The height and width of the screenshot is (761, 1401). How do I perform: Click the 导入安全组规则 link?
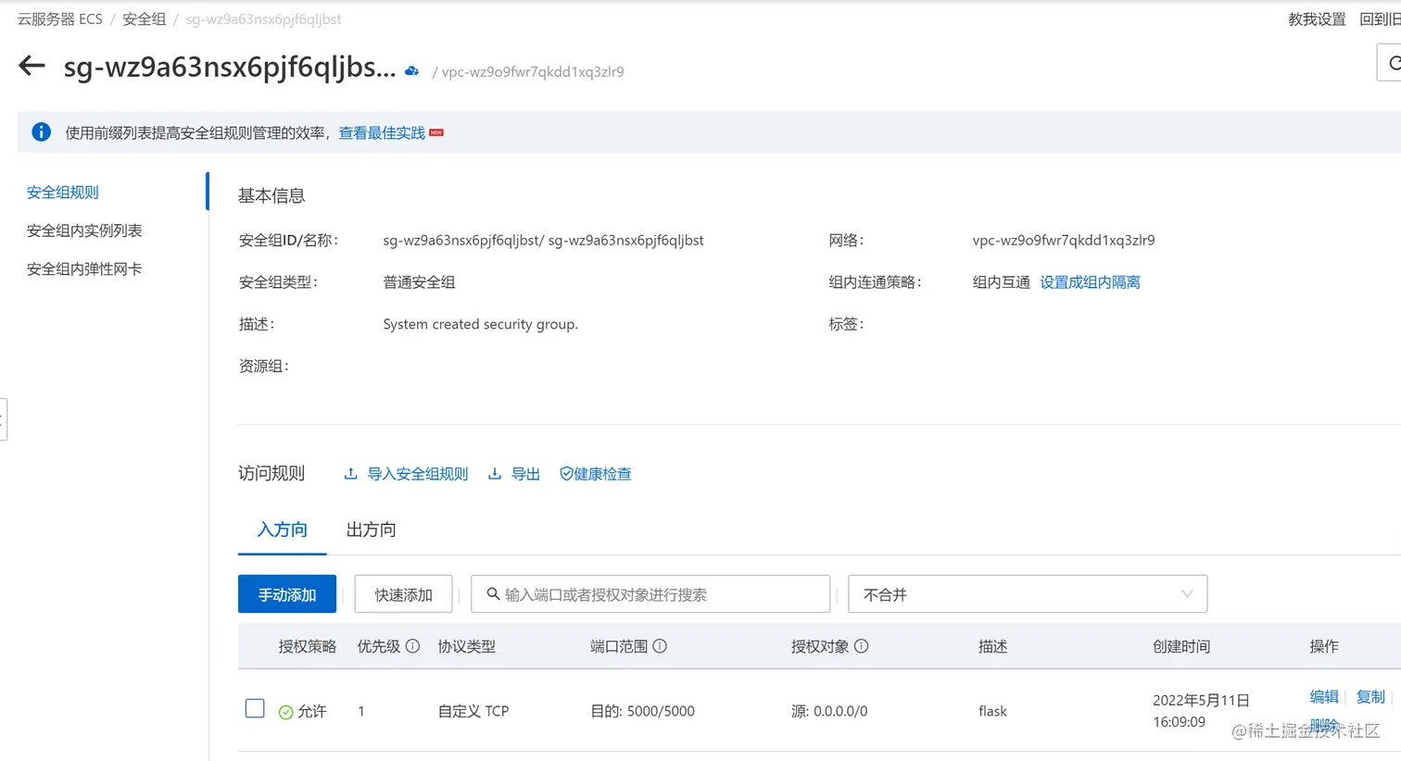point(418,473)
